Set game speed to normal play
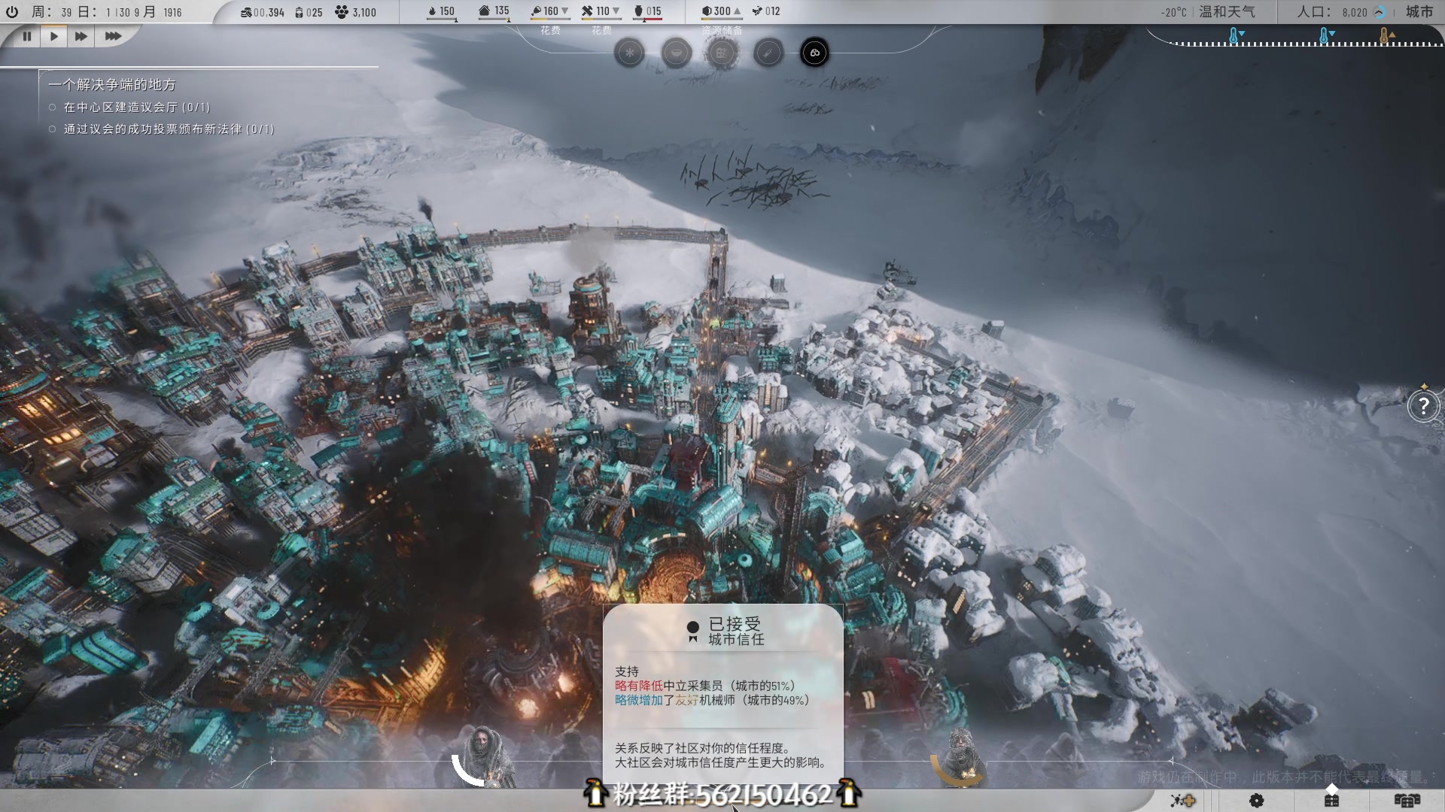1445x812 pixels. 53,36
